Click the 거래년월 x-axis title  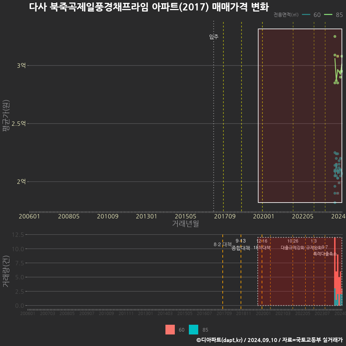[185, 223]
